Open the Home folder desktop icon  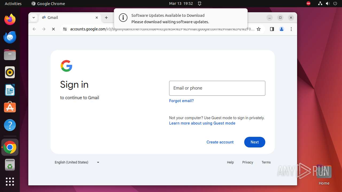point(324,175)
